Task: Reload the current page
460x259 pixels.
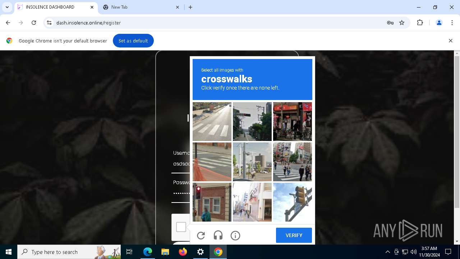Action: pyautogui.click(x=34, y=23)
